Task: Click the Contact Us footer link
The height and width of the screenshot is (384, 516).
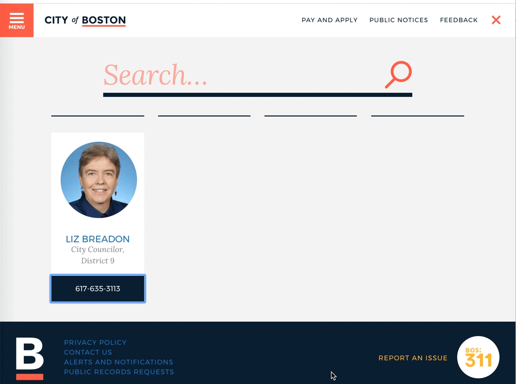Action: click(x=88, y=352)
